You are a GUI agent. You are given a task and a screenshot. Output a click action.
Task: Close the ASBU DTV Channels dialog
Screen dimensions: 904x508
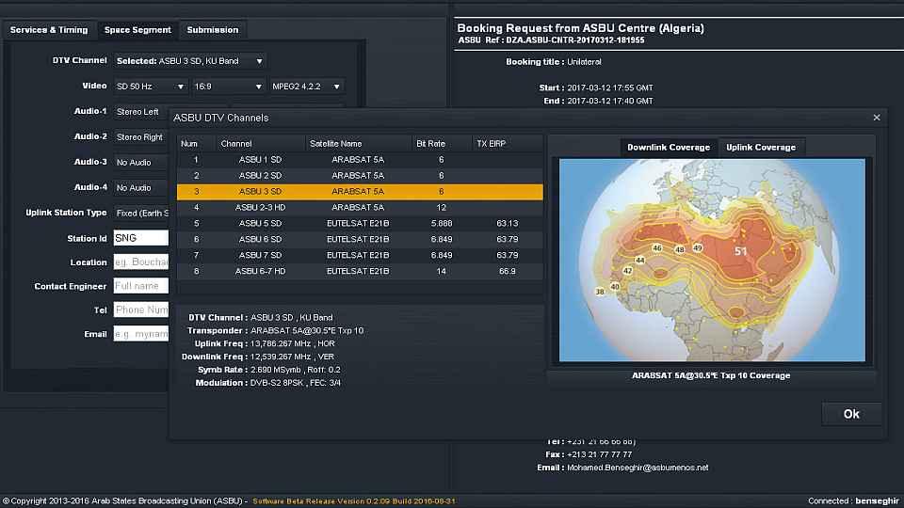click(x=877, y=118)
